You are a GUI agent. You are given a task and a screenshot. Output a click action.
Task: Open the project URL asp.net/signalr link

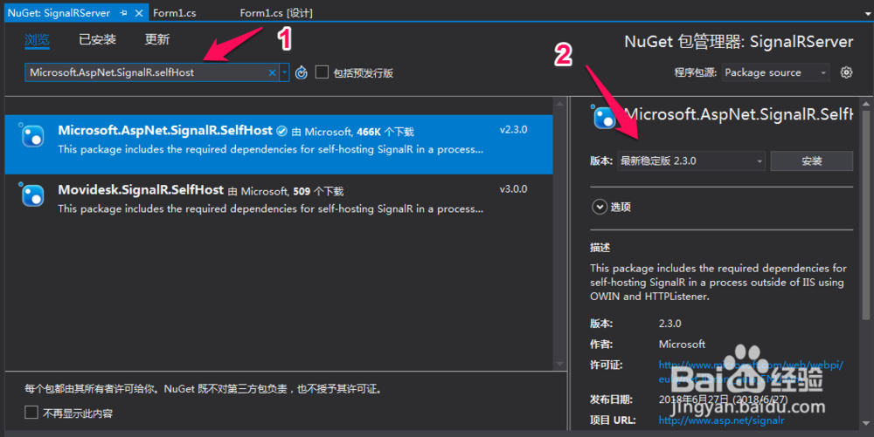point(721,420)
